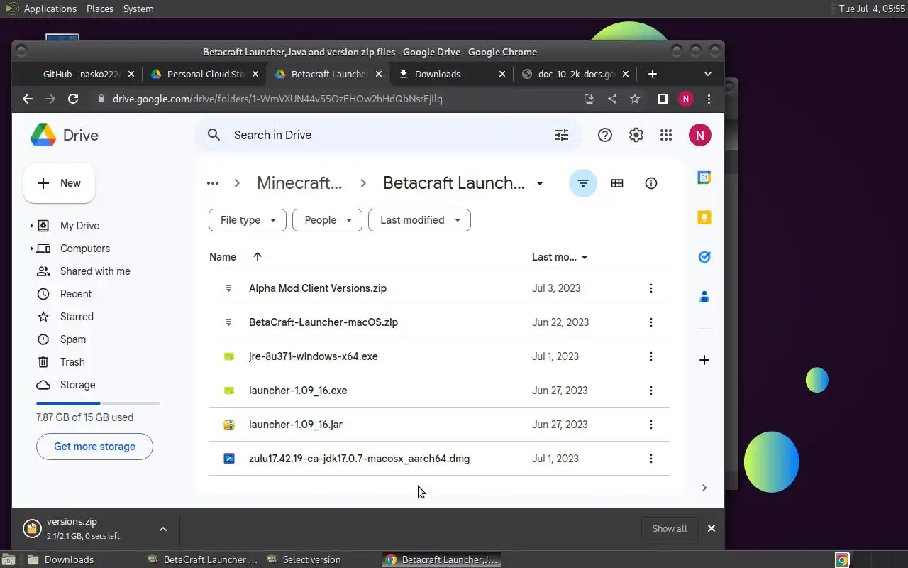Show all downloads
Image resolution: width=908 pixels, height=568 pixels.
click(x=670, y=528)
